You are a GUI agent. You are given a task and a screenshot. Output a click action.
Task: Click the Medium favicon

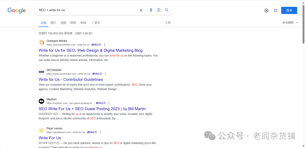click(42, 101)
